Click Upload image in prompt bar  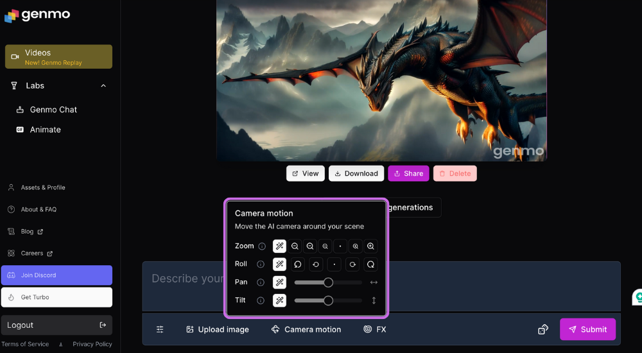tap(218, 329)
